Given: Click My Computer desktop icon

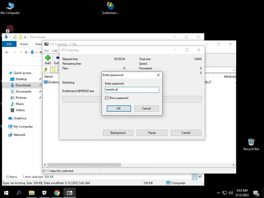Looking at the screenshot, I should [x=10, y=9].
